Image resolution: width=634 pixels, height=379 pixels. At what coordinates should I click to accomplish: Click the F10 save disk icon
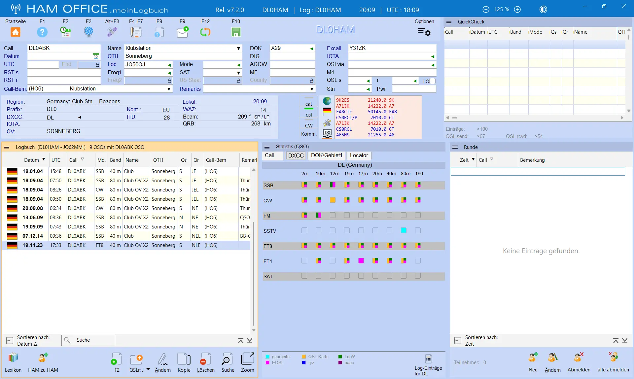[x=236, y=32]
